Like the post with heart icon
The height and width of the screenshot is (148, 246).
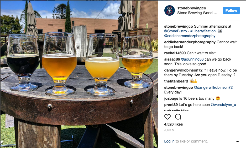tap(168, 117)
